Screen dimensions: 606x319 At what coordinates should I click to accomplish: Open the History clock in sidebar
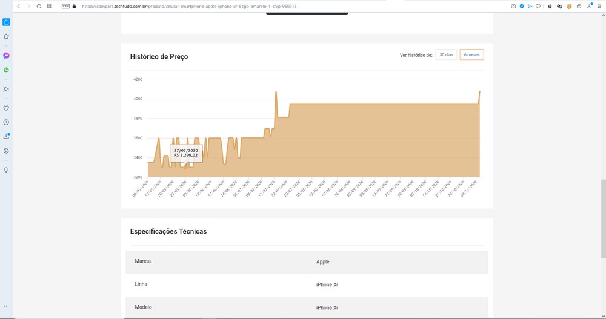6,122
